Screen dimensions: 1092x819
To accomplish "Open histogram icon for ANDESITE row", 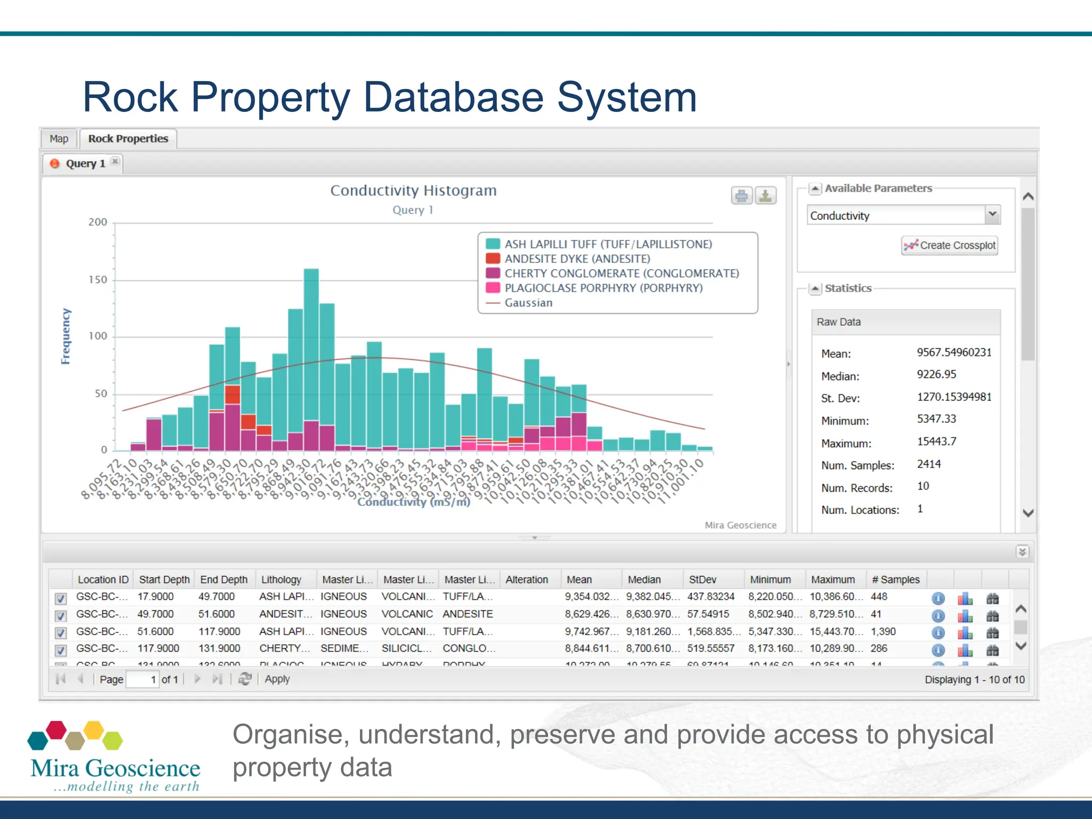I will coord(965,616).
